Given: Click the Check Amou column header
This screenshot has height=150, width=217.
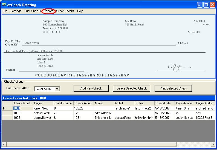Looking at the screenshot, I should (x=83, y=103).
